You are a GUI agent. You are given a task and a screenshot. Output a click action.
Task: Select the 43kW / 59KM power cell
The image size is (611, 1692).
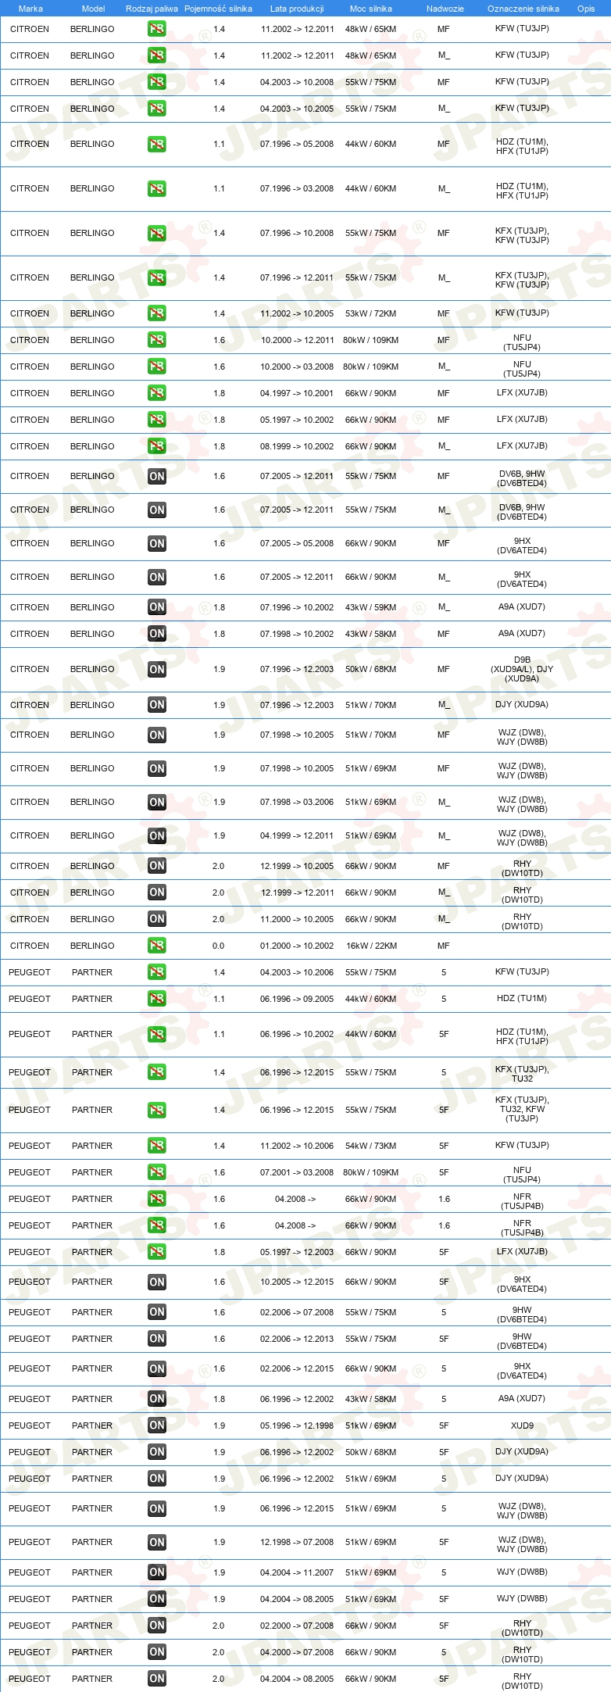tap(371, 607)
